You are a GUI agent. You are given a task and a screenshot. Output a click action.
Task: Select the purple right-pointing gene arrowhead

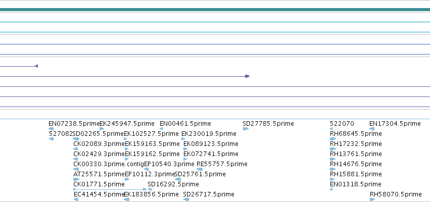(248, 76)
